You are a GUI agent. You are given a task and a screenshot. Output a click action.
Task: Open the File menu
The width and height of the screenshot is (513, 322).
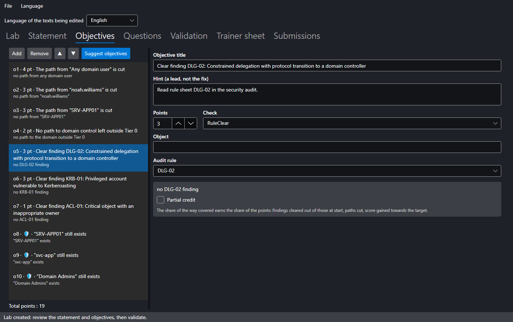[x=8, y=6]
